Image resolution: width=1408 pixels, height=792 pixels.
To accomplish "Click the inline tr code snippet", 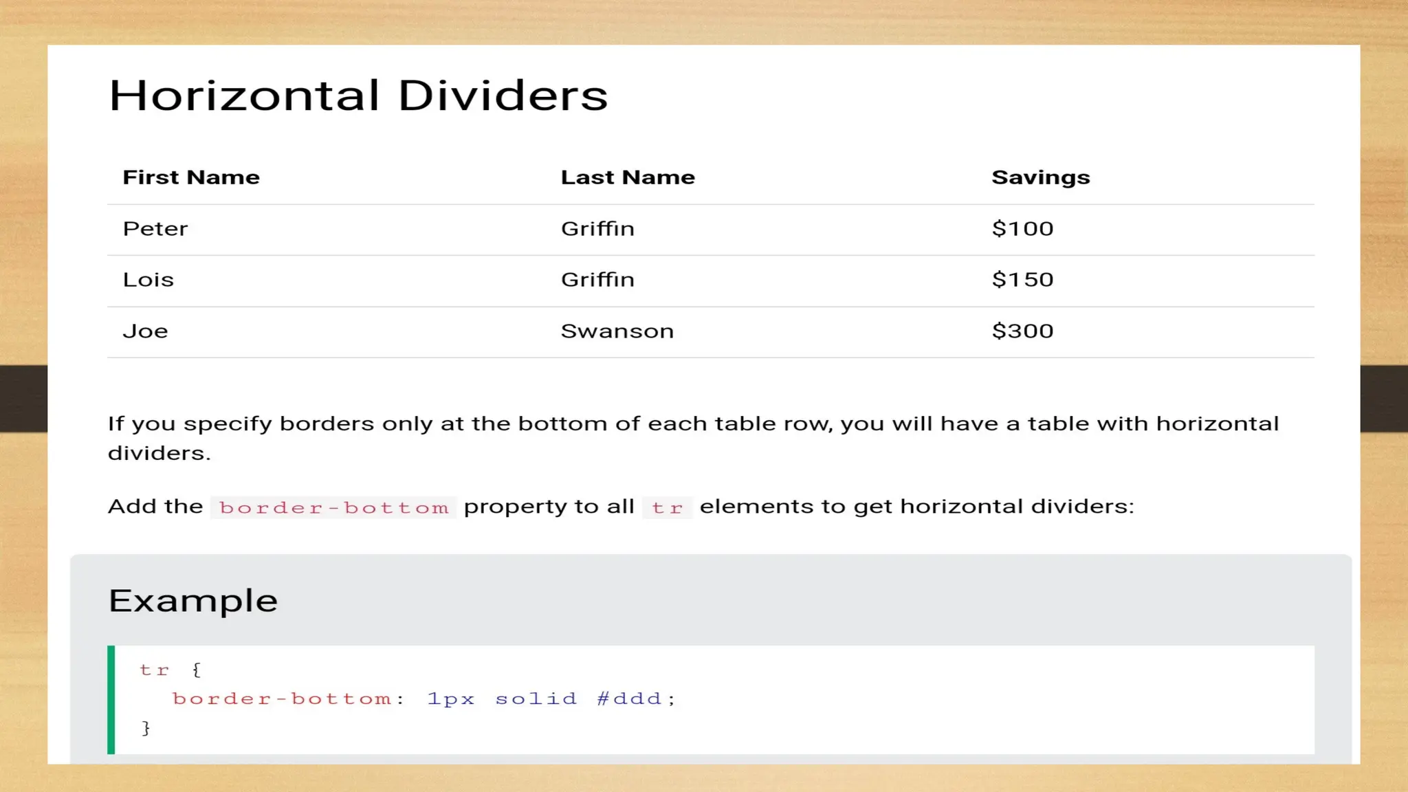I will click(x=667, y=508).
